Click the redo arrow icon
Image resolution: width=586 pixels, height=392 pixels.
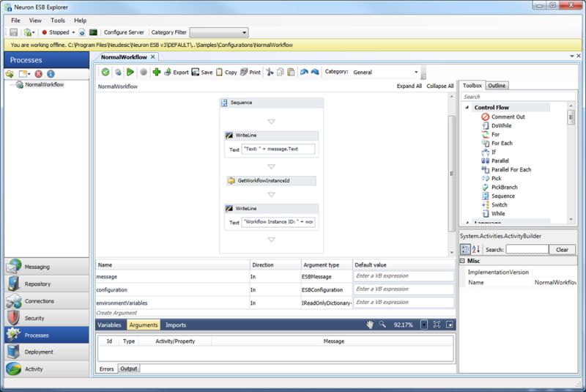(315, 72)
